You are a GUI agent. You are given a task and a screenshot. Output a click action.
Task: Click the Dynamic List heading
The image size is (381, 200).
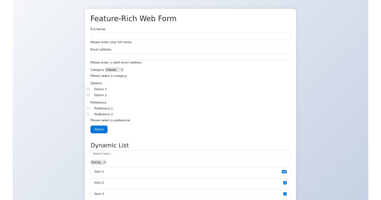click(110, 145)
